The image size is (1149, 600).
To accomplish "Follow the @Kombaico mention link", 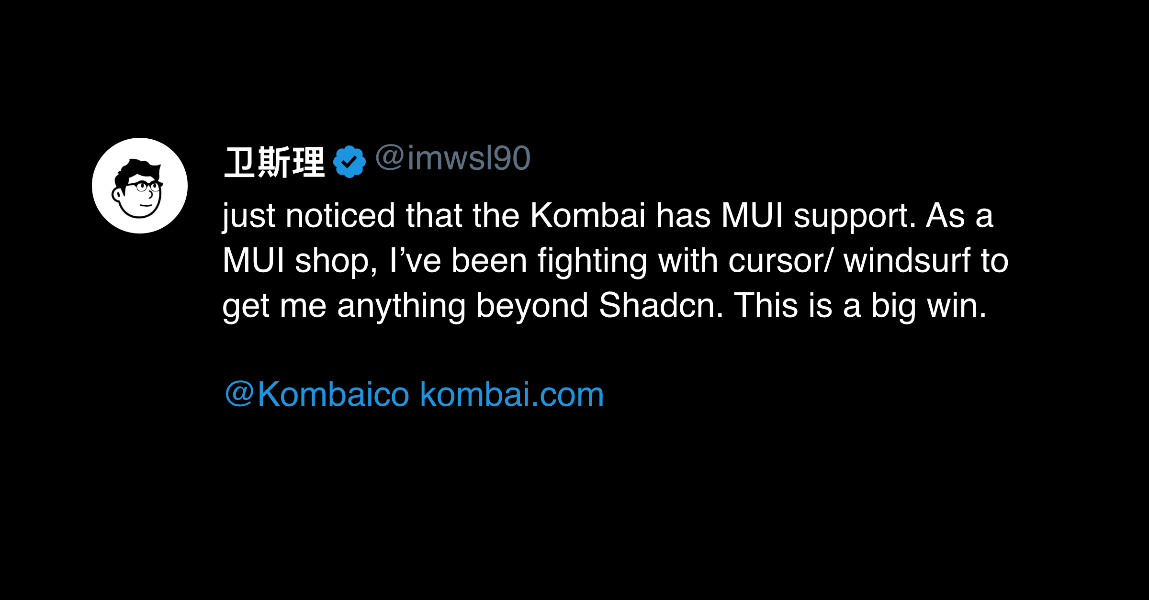I will coord(317,394).
